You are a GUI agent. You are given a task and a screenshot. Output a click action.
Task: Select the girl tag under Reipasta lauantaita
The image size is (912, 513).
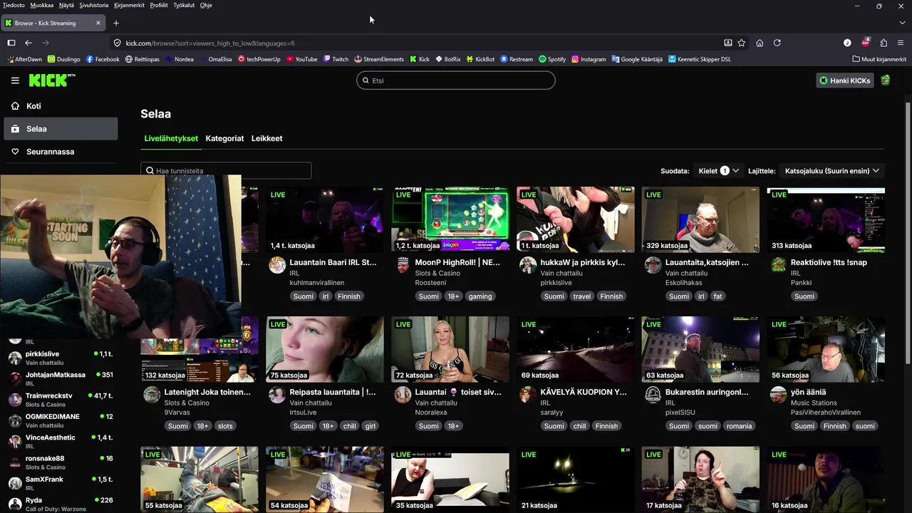(370, 426)
